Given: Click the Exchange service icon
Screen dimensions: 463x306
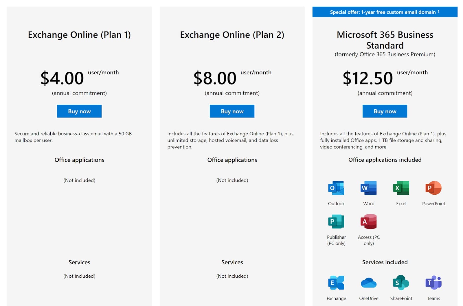Looking at the screenshot, I should coord(336,283).
